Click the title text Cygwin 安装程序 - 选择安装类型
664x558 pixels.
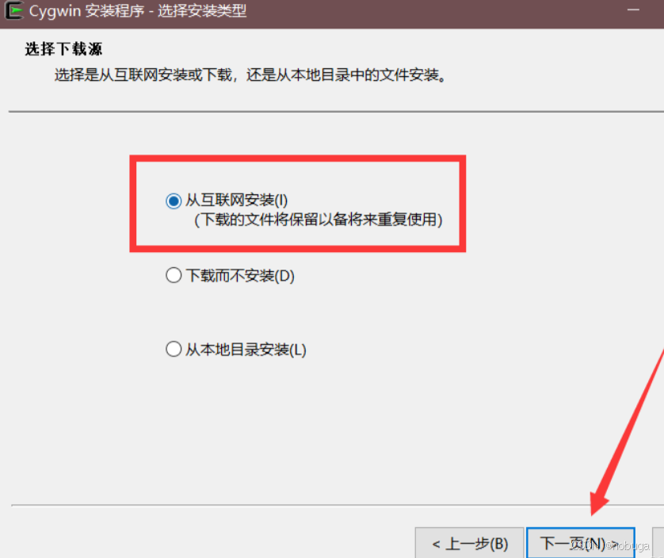click(x=138, y=11)
